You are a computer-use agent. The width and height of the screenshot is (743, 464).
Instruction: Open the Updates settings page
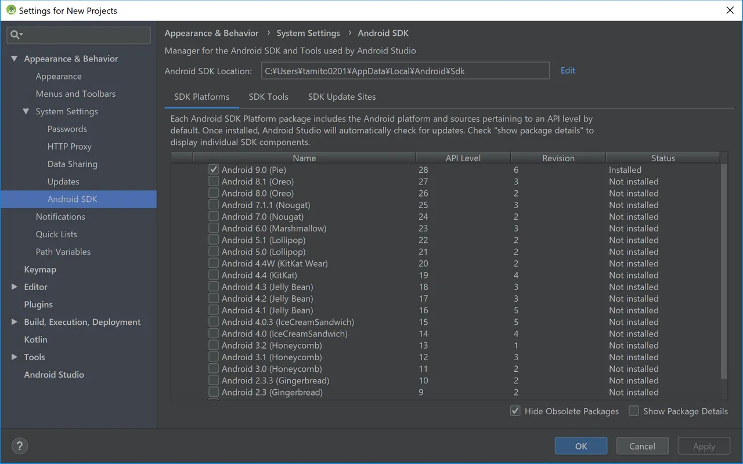point(63,182)
